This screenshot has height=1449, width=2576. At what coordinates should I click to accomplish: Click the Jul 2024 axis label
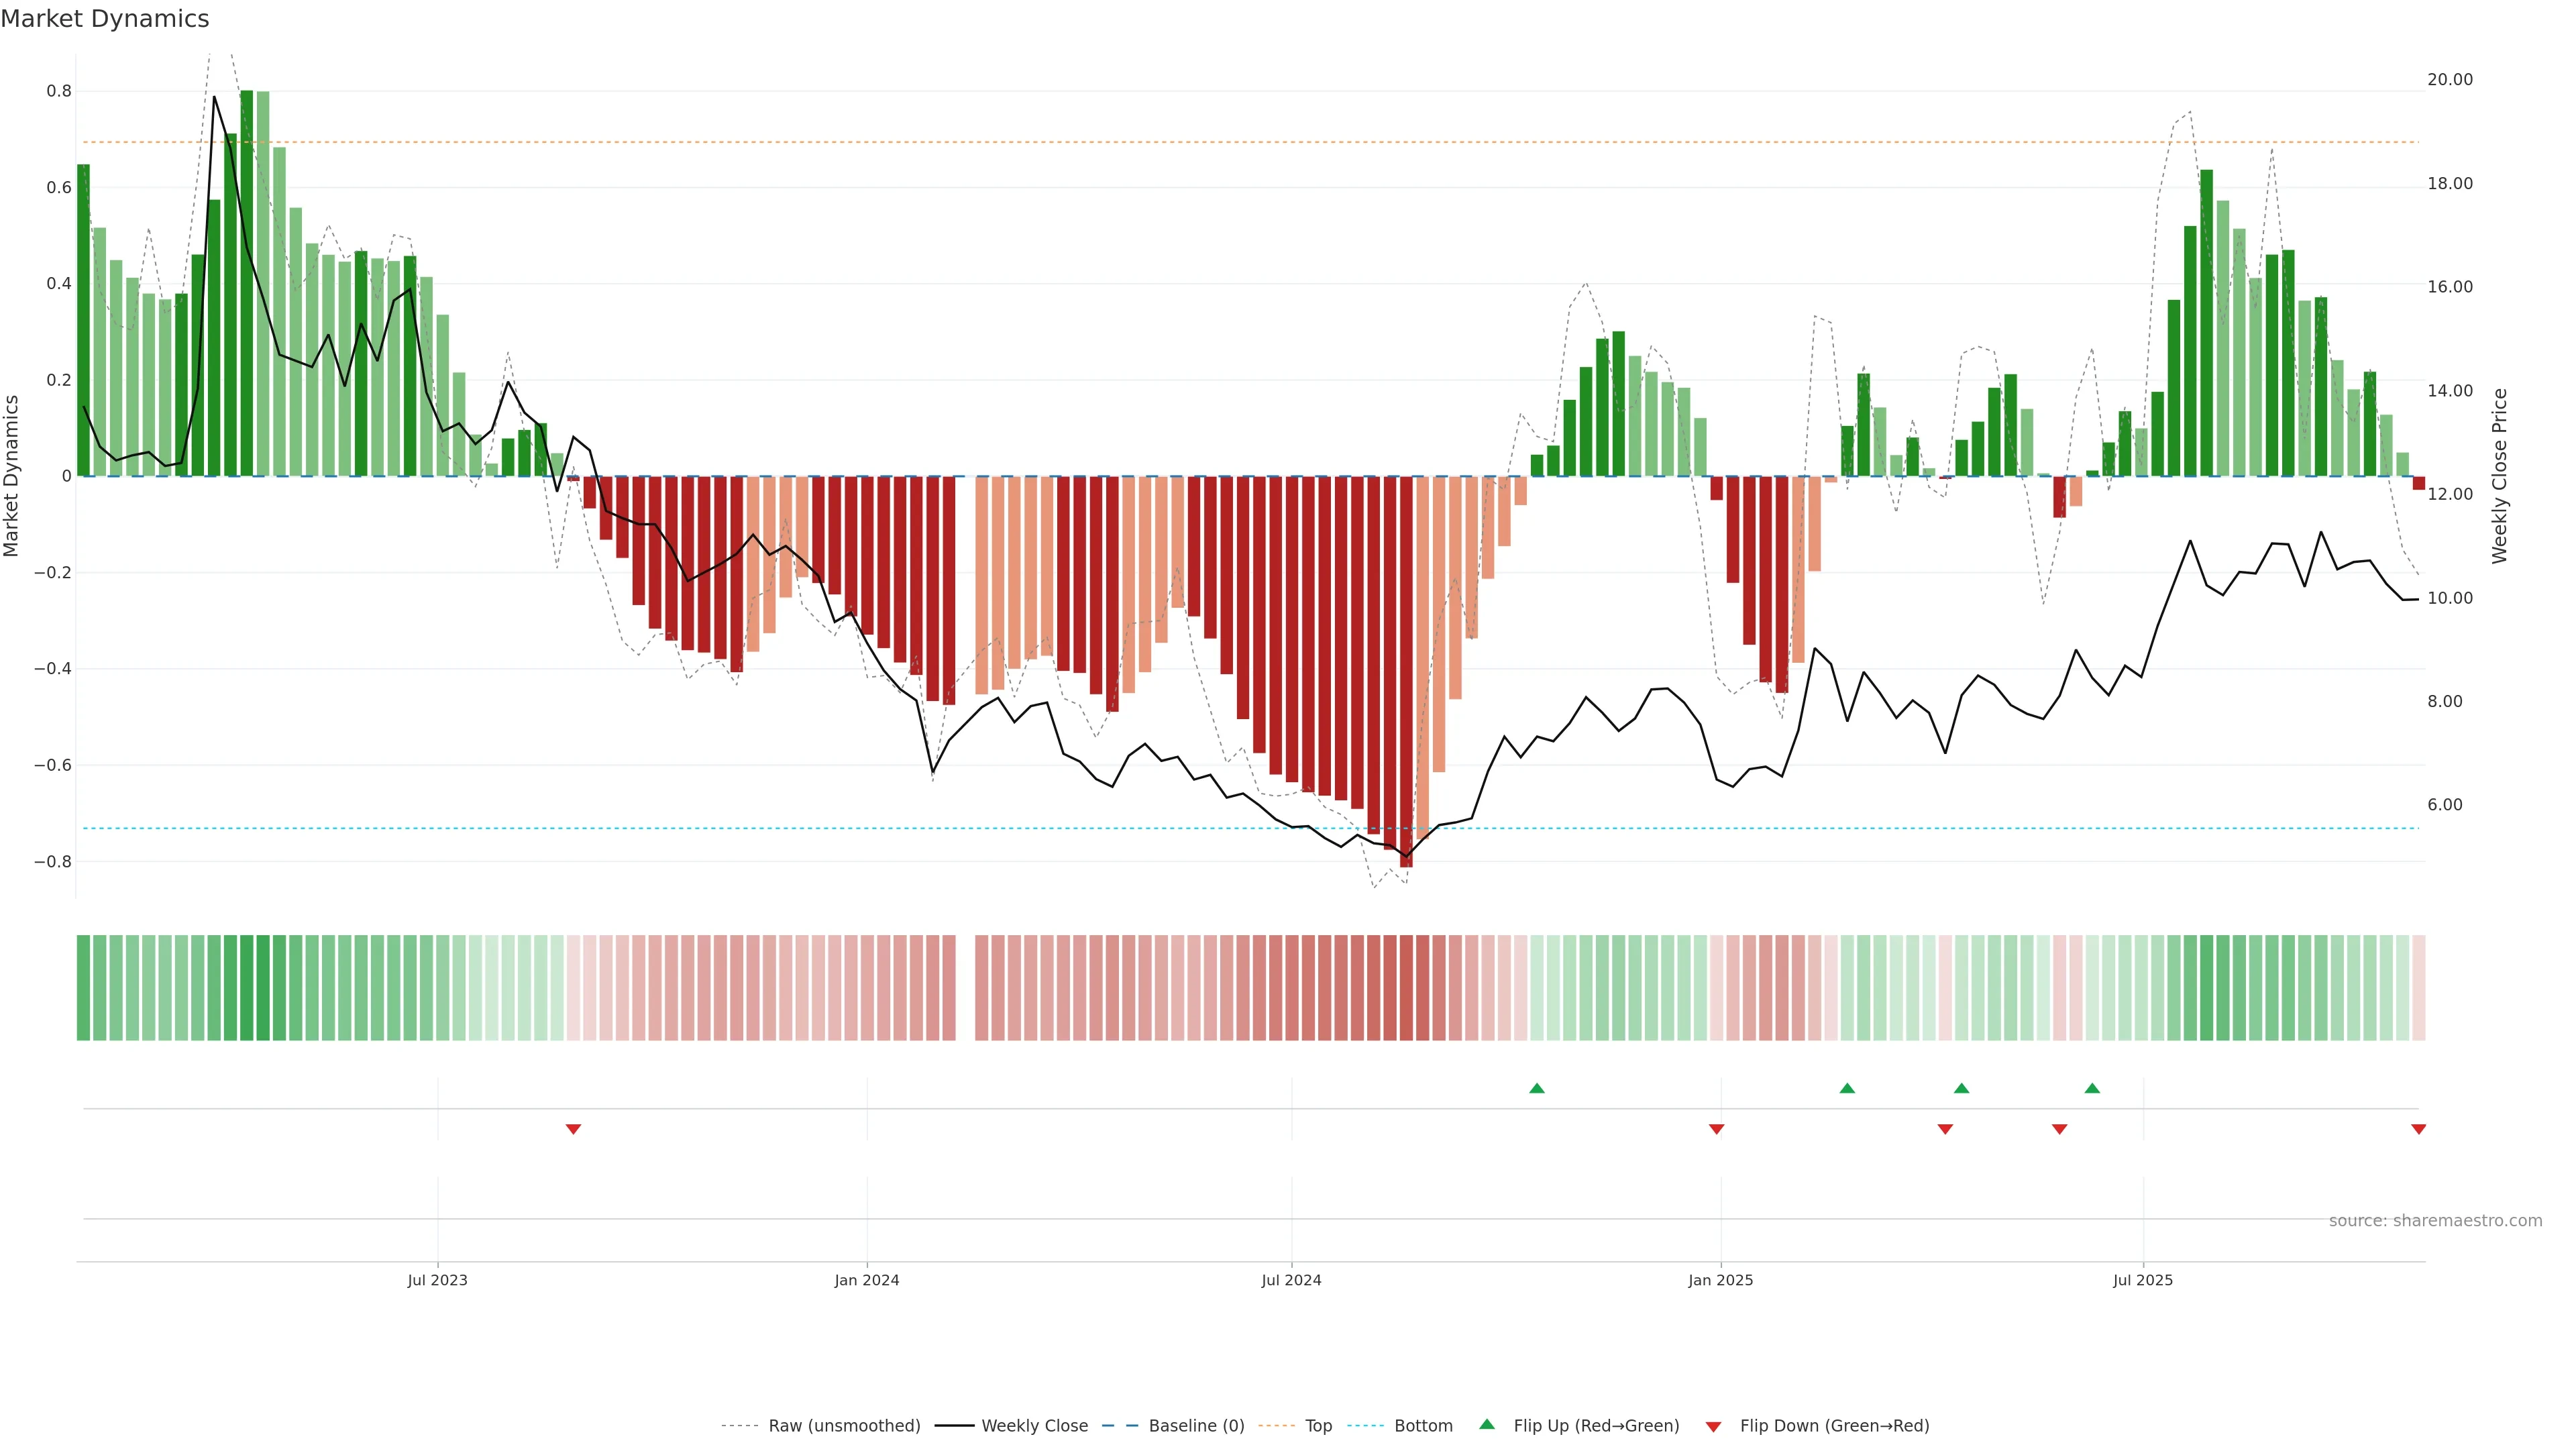(1291, 1280)
